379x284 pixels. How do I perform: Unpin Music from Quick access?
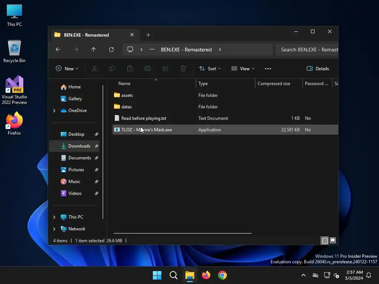pos(97,182)
